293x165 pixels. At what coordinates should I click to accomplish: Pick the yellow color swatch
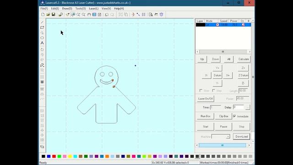pyautogui.click(x=70, y=156)
